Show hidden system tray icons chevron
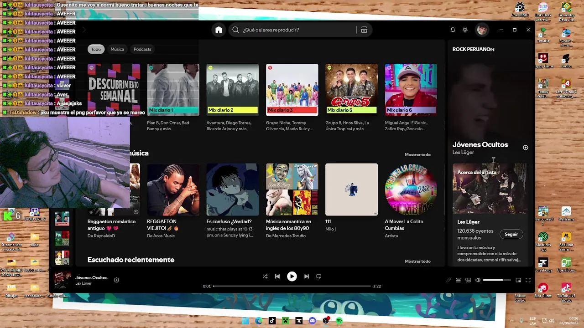584x328 pixels. [x=511, y=321]
